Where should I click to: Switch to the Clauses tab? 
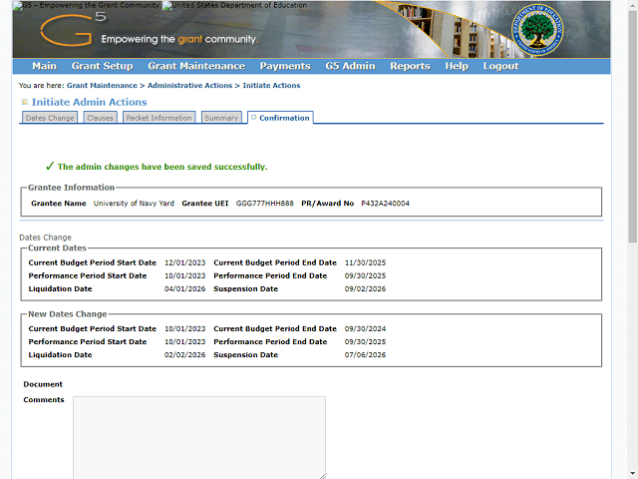(100, 118)
